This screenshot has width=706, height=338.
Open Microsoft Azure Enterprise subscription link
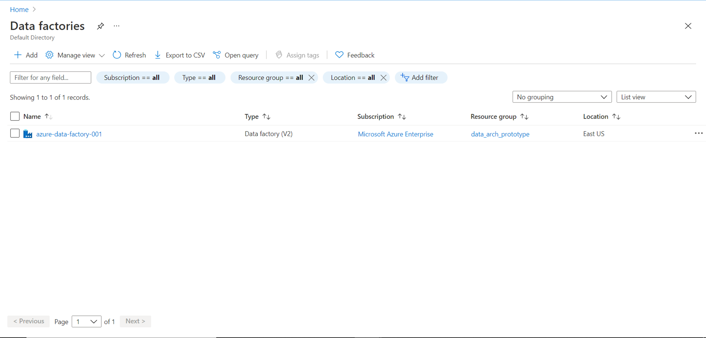395,134
